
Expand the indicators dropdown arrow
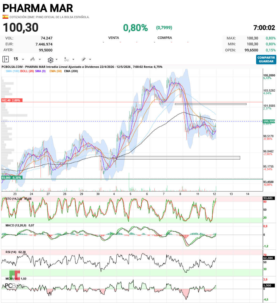tap(73, 59)
